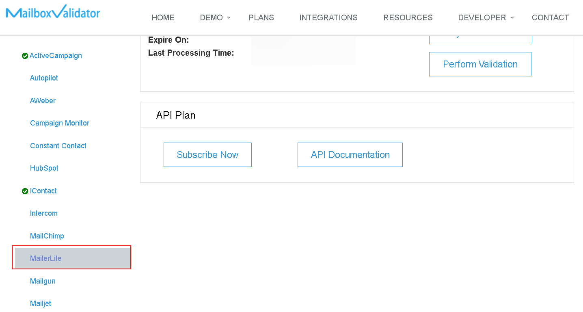This screenshot has width=583, height=312.
Task: Click Subscribe Now under API Plan
Action: tap(207, 155)
